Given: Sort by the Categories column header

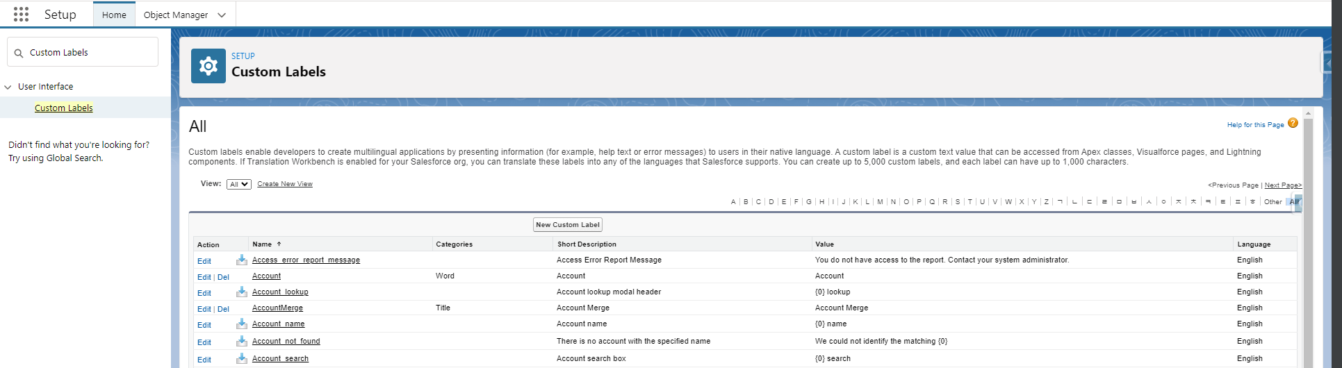Looking at the screenshot, I should tap(454, 244).
